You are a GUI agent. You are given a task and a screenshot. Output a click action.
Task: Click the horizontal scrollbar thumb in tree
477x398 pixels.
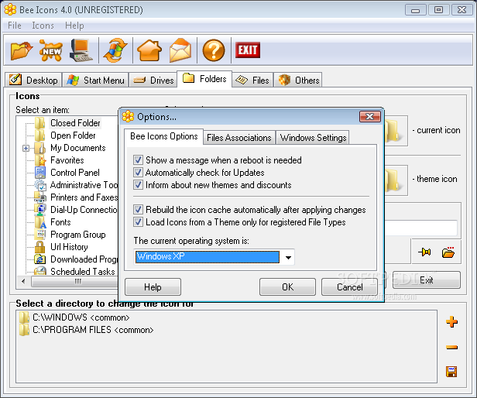point(76,281)
